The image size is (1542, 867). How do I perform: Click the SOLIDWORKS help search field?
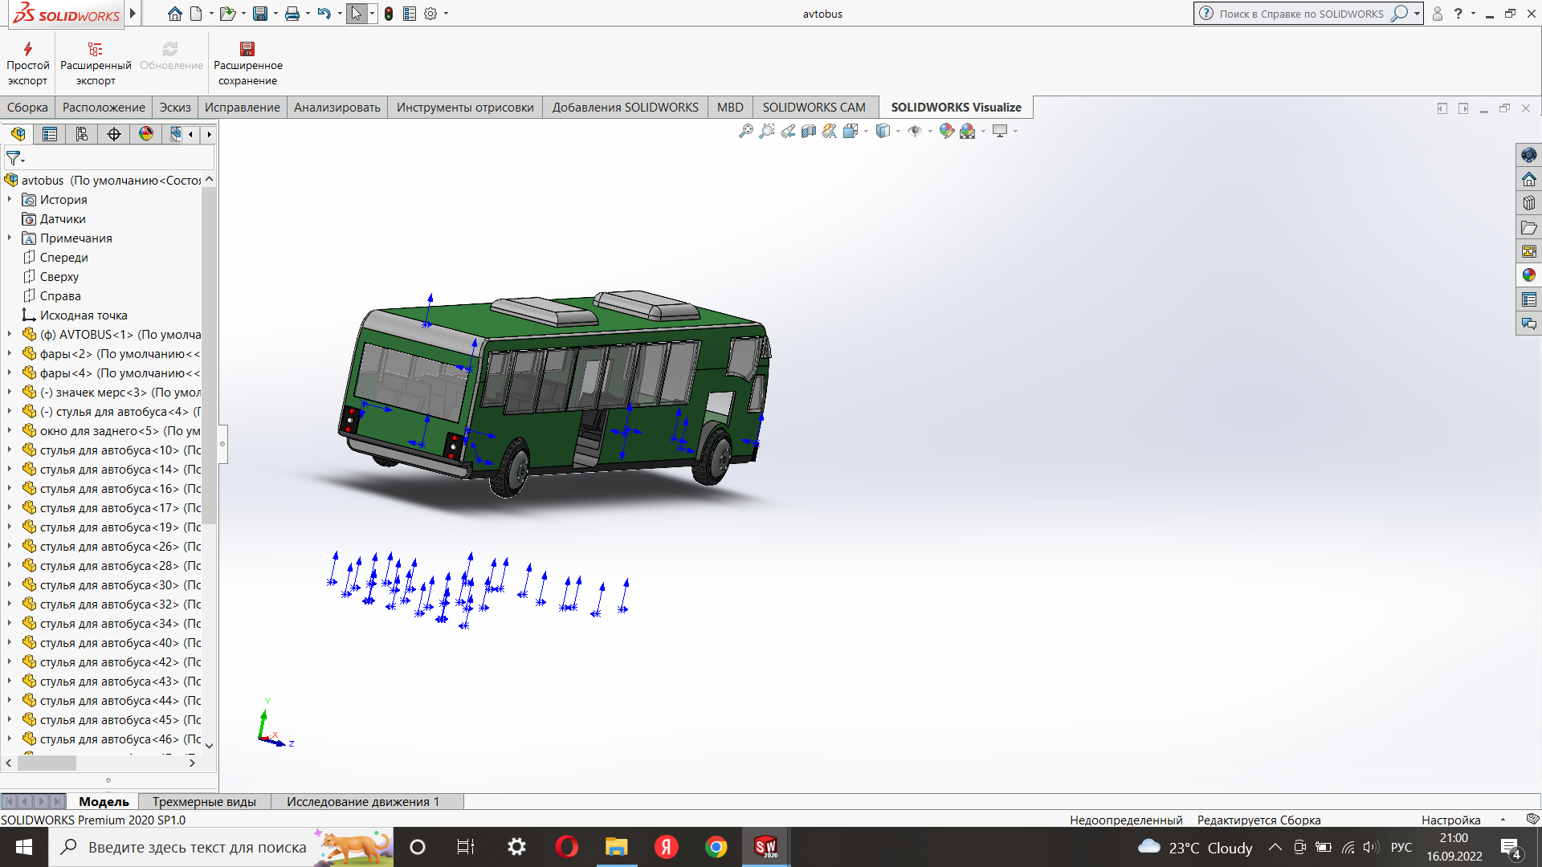point(1301,14)
